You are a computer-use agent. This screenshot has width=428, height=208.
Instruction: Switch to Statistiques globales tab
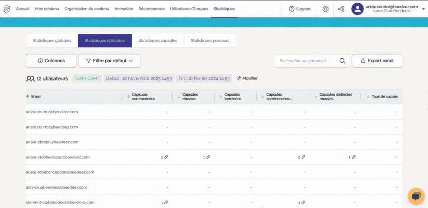tap(52, 41)
